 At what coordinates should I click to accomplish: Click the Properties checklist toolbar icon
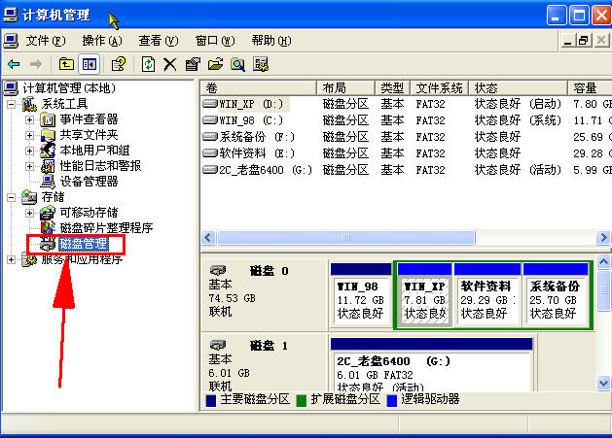click(193, 64)
